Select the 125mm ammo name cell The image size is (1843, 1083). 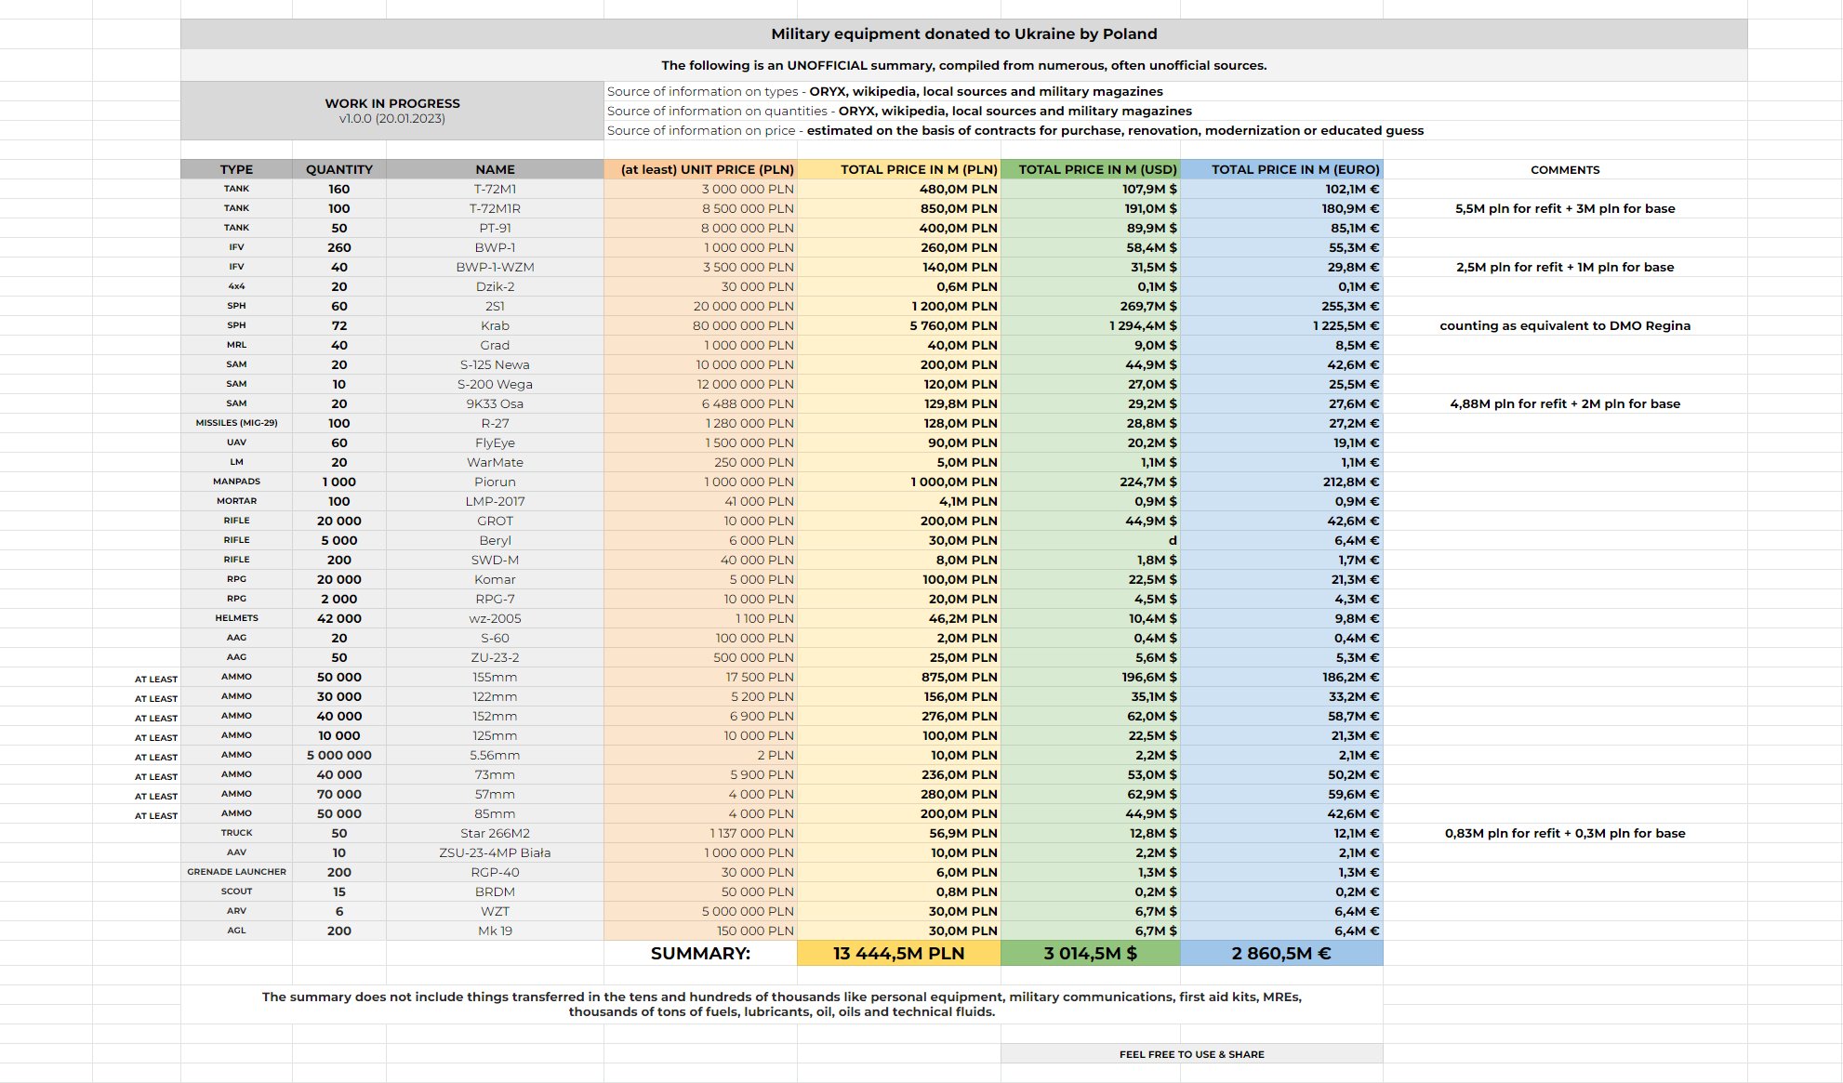tap(495, 735)
